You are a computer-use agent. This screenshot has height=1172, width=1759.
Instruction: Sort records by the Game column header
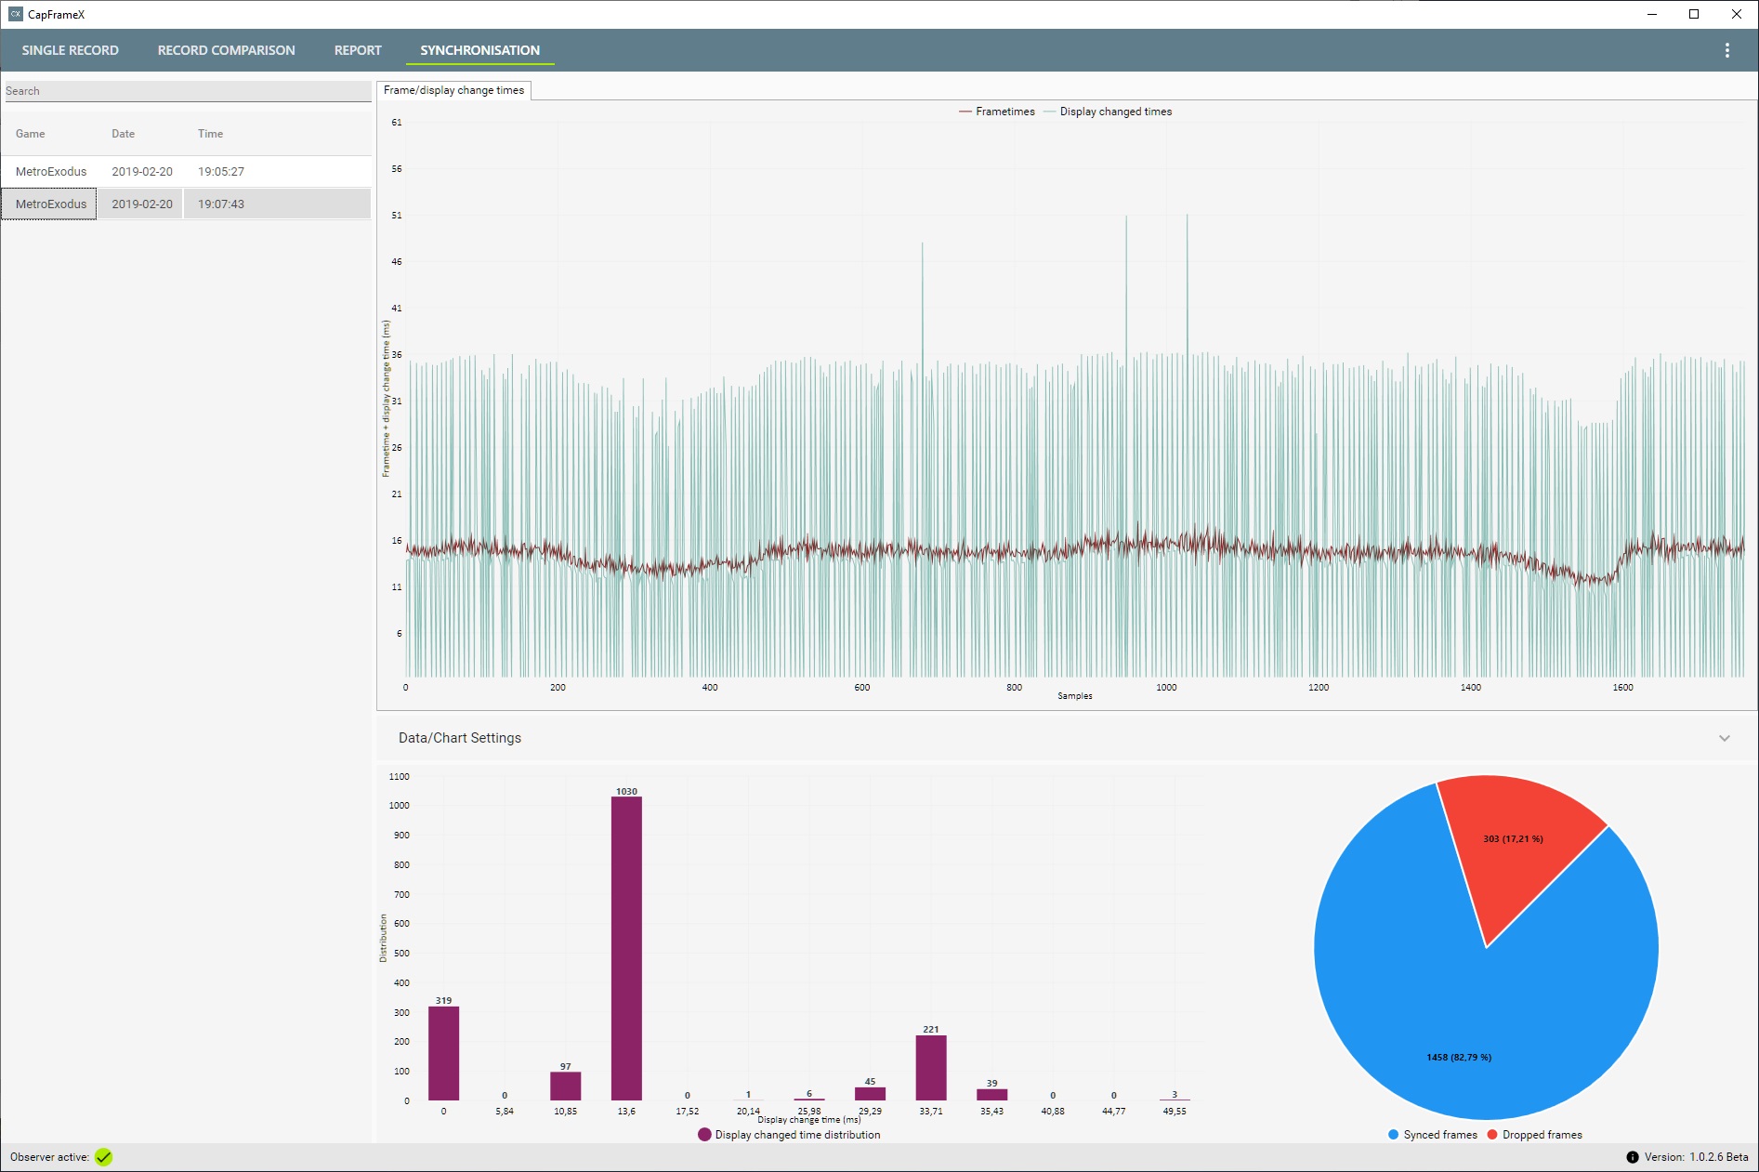pyautogui.click(x=30, y=134)
